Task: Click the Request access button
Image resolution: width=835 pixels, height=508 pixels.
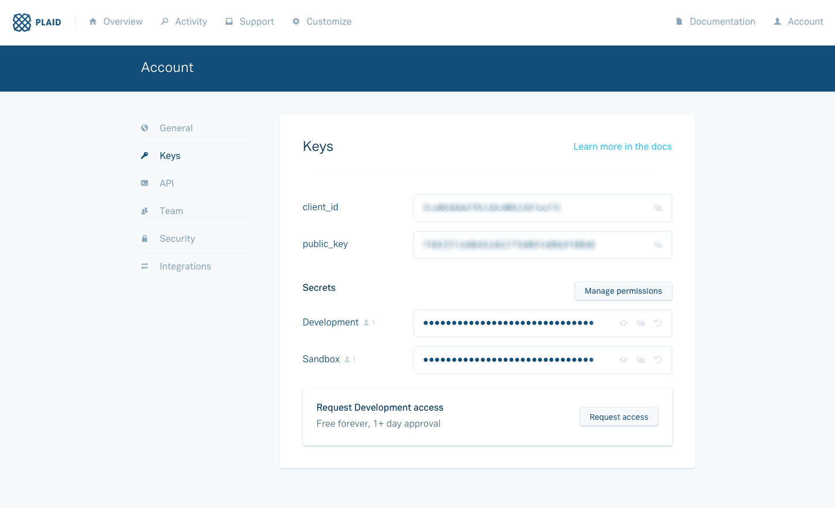Action: (619, 416)
